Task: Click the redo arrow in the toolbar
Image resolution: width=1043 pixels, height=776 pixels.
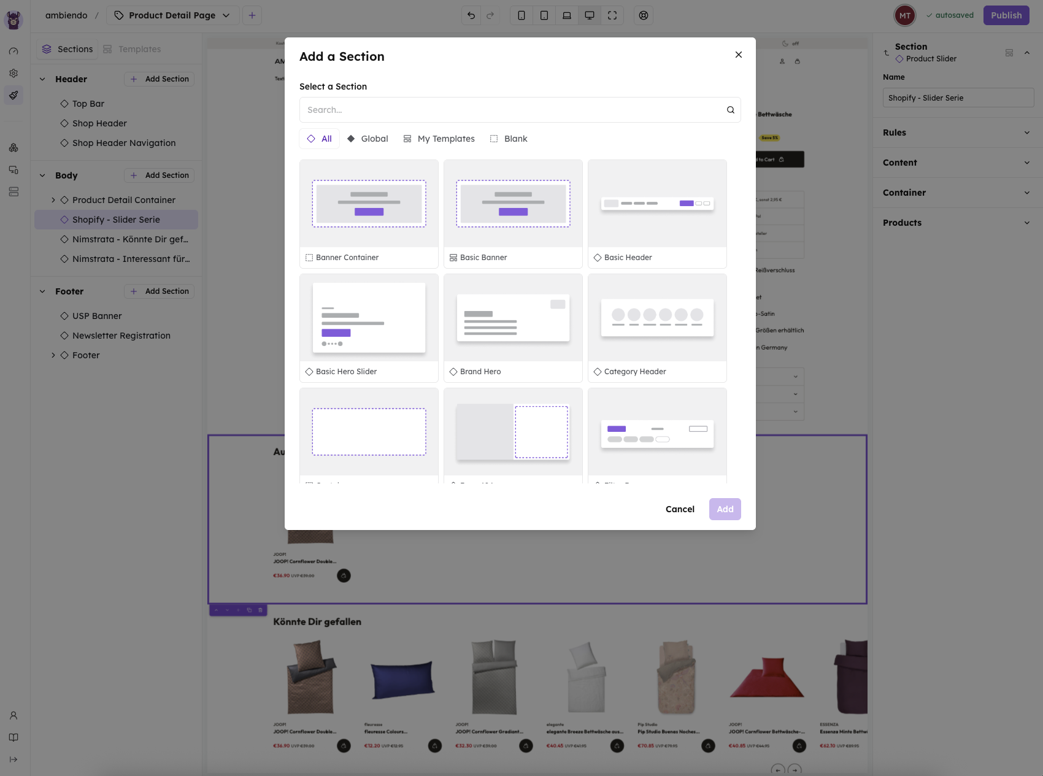Action: pyautogui.click(x=490, y=15)
